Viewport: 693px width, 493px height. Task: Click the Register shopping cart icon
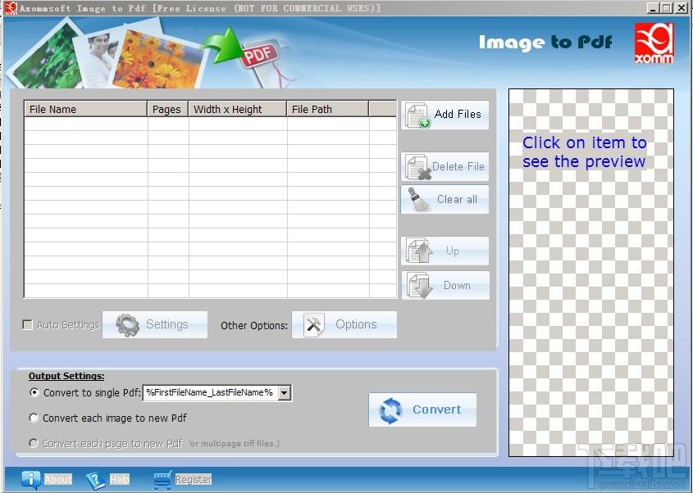tap(162, 480)
